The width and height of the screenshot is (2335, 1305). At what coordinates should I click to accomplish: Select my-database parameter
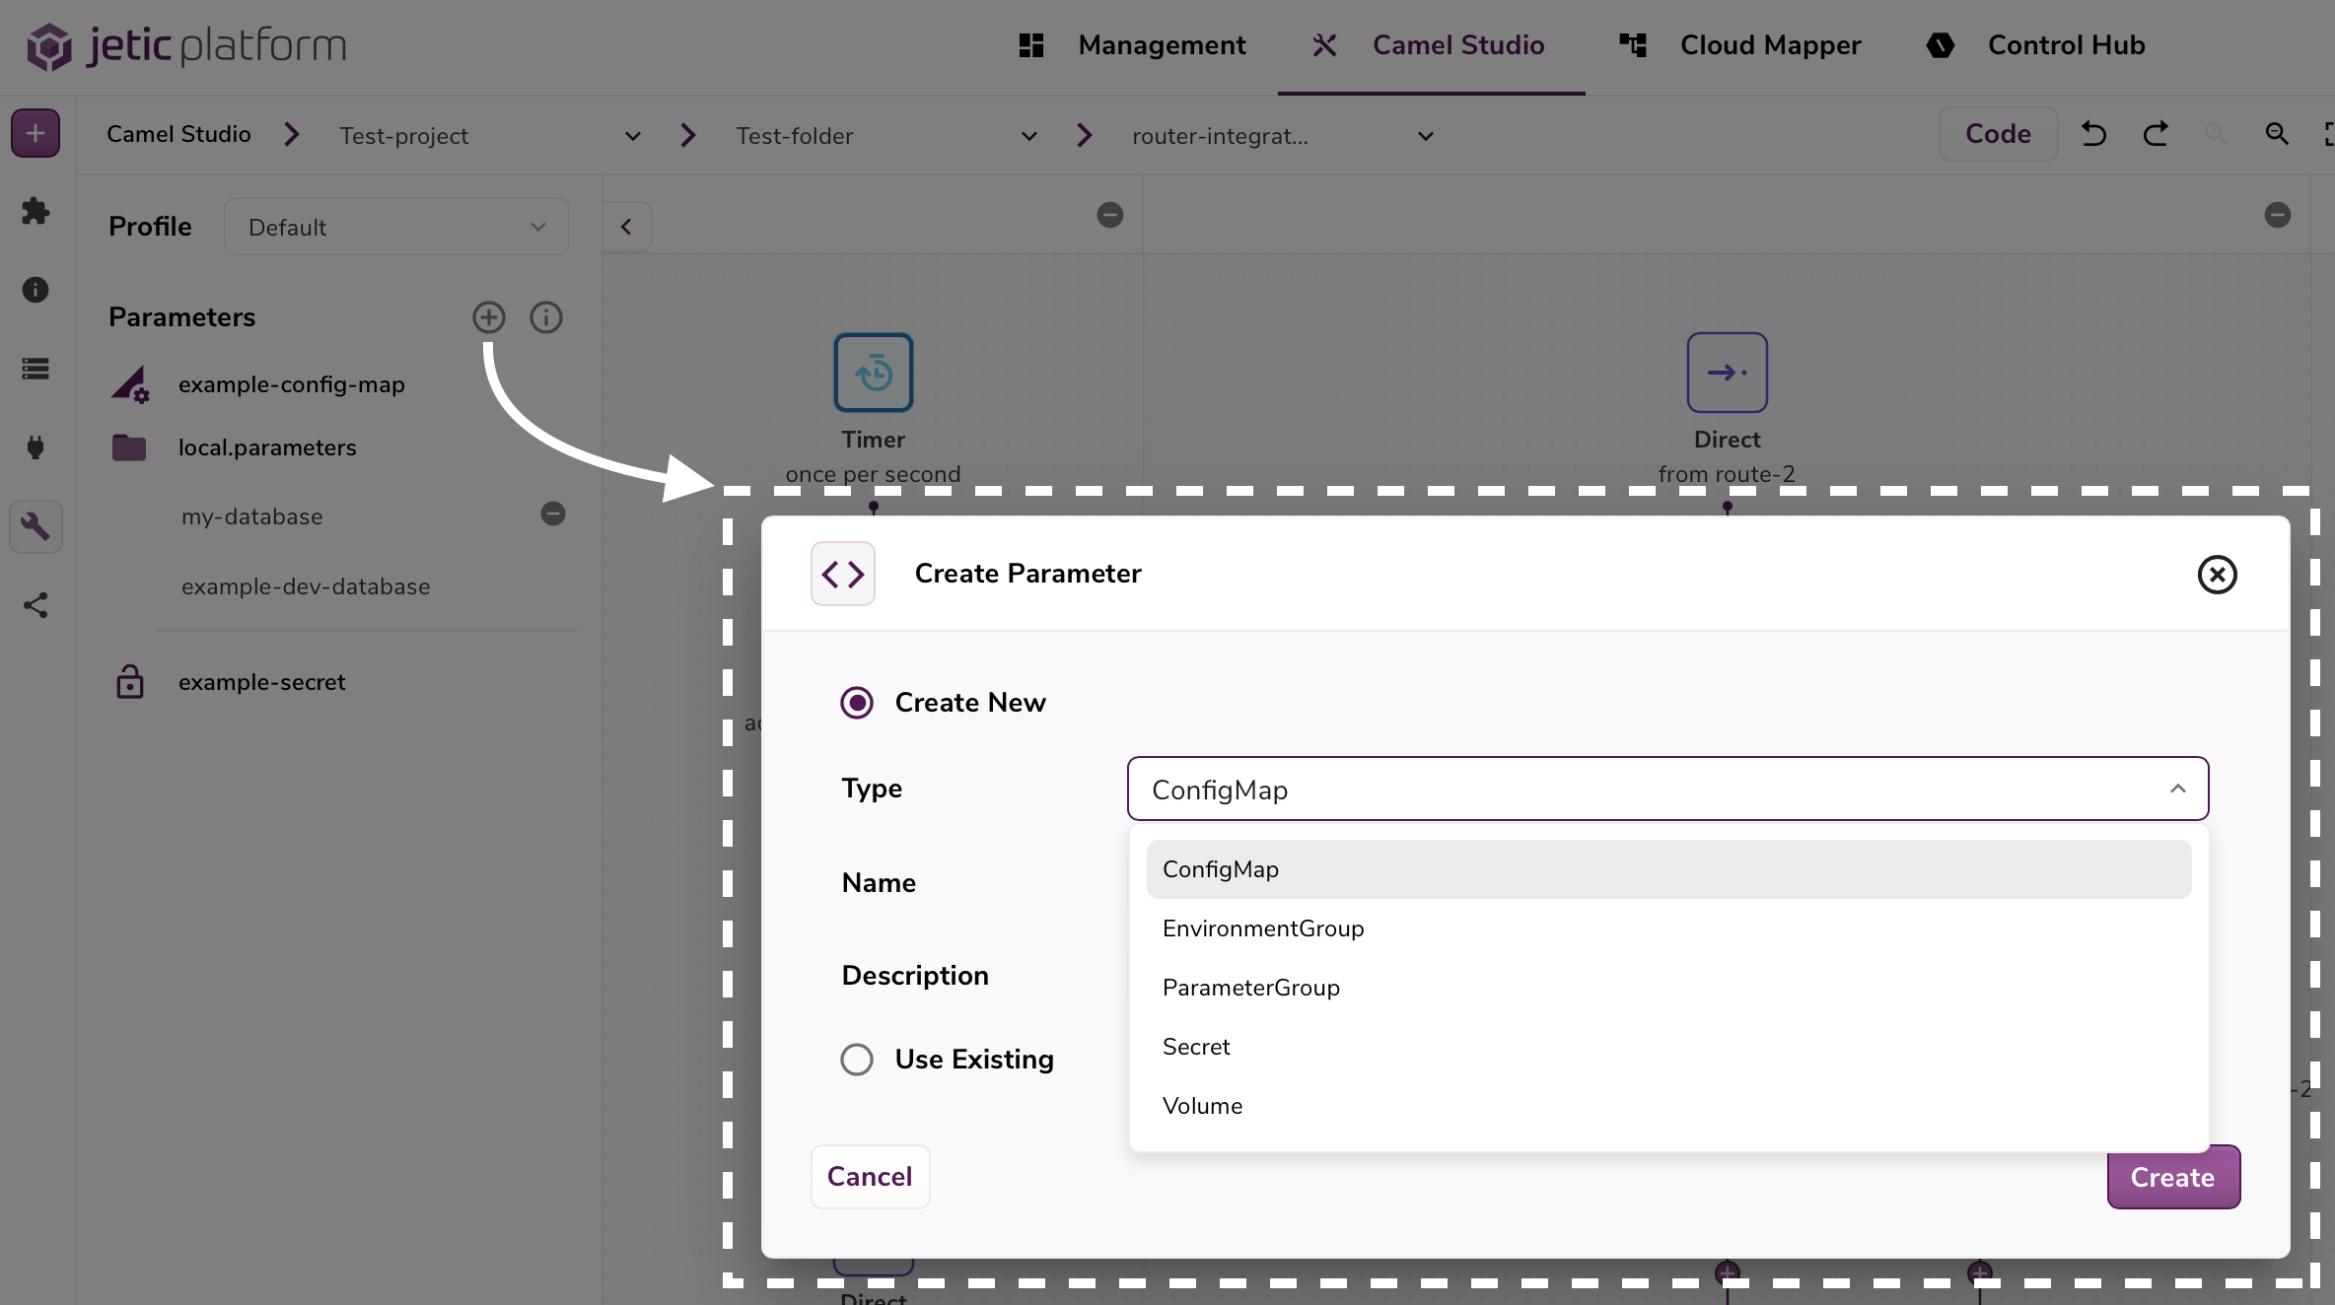252,516
